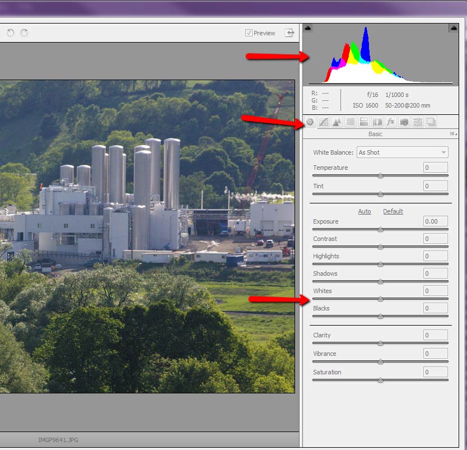
Task: Click the Temperature value field
Action: click(x=436, y=168)
